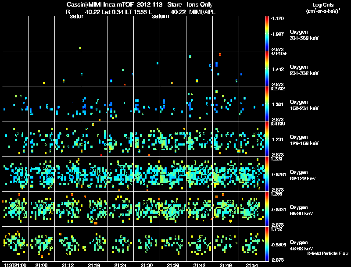Click the -1.997 colorbar midpoint value
The image size is (351, 267).
coord(277,34)
